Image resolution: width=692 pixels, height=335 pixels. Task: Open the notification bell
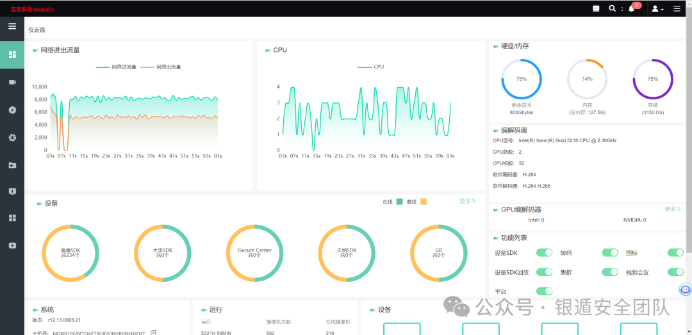pyautogui.click(x=631, y=9)
